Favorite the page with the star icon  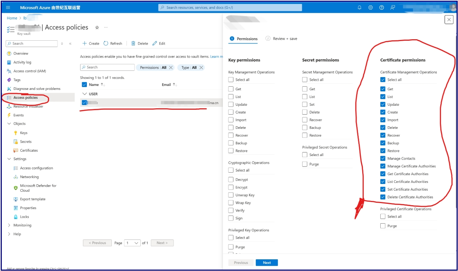pyautogui.click(x=97, y=28)
